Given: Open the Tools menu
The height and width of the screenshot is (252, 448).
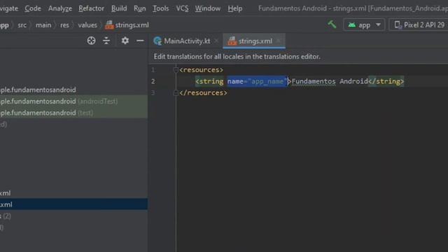Looking at the screenshot, I should [160, 8].
